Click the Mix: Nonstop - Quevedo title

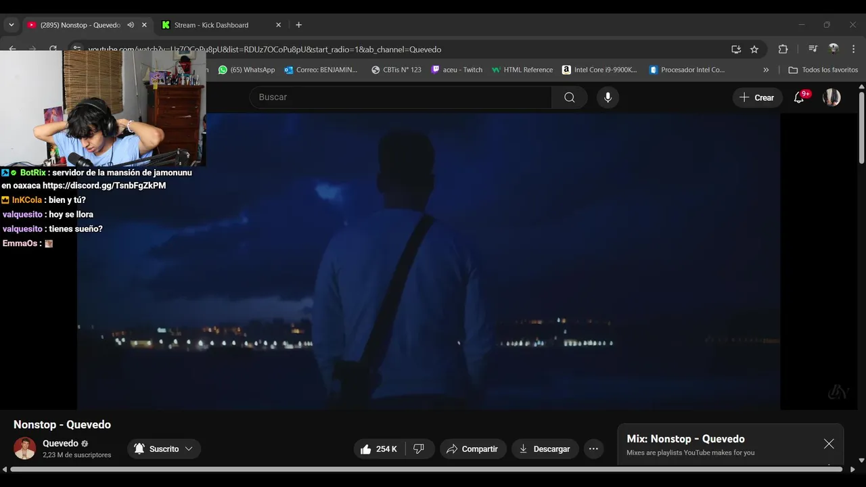tap(685, 439)
